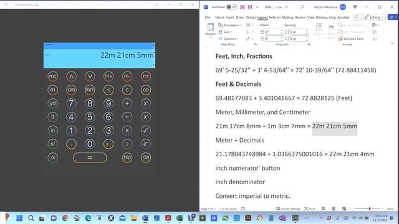This screenshot has height=224, width=399.
Task: Switch to the Home tab
Action: [219, 17]
